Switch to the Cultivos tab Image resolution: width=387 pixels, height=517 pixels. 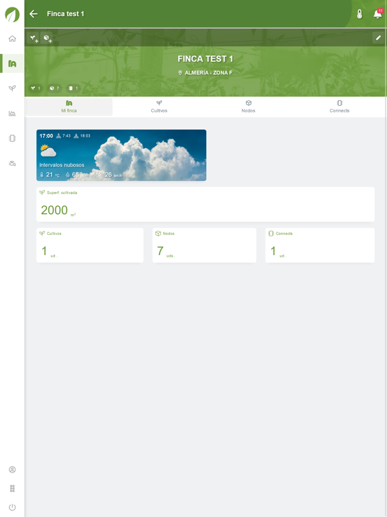[x=159, y=107]
